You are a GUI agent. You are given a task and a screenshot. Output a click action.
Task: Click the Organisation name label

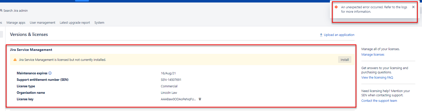tap(31, 93)
